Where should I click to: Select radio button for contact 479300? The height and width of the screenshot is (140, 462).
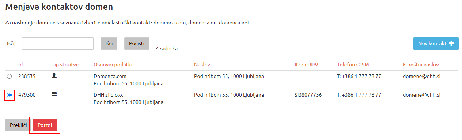pyautogui.click(x=10, y=95)
